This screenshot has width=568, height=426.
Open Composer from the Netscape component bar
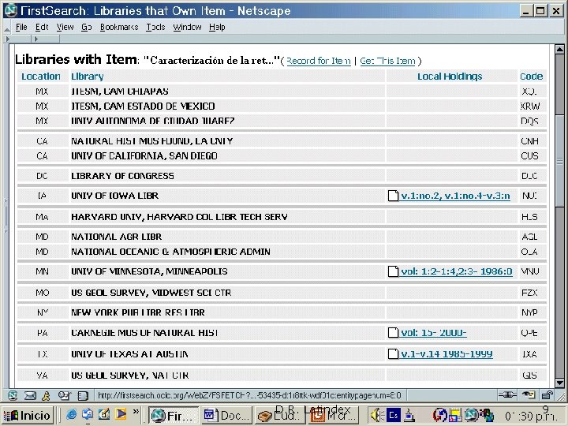64,395
